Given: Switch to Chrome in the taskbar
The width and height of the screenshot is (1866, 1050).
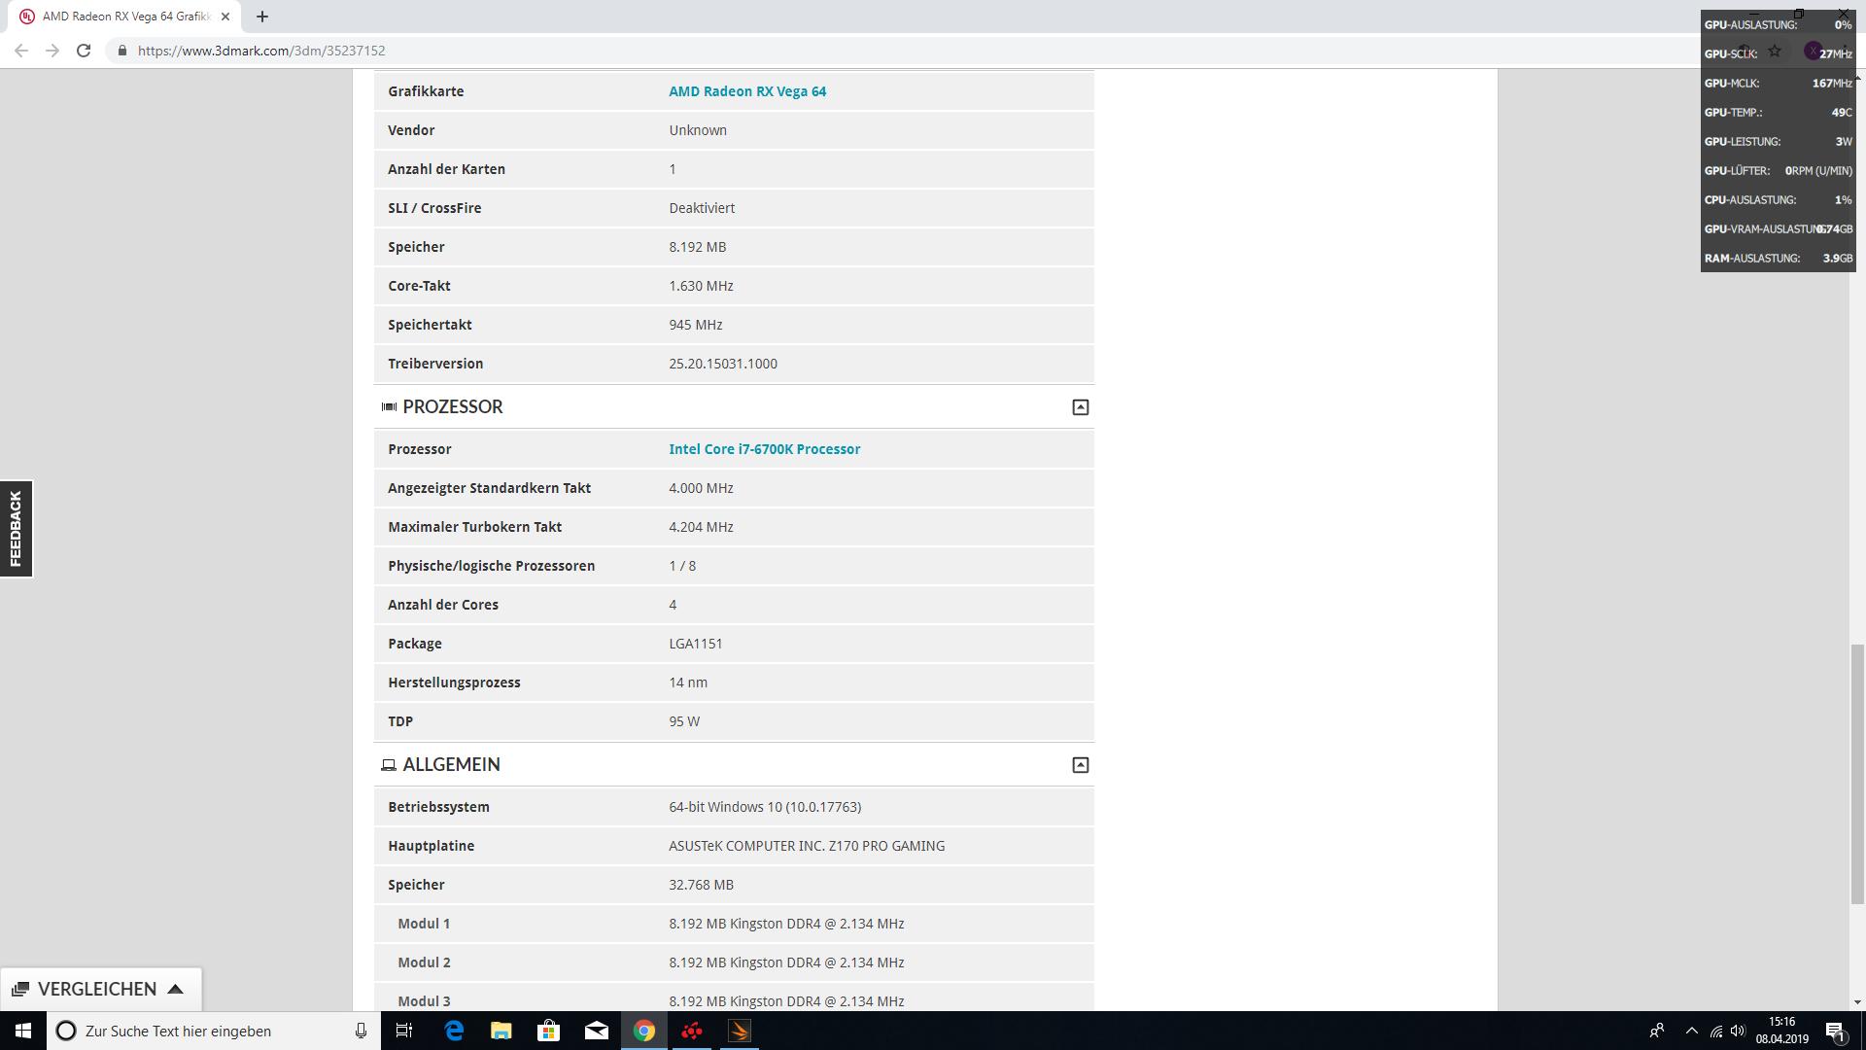Looking at the screenshot, I should pos(644,1031).
